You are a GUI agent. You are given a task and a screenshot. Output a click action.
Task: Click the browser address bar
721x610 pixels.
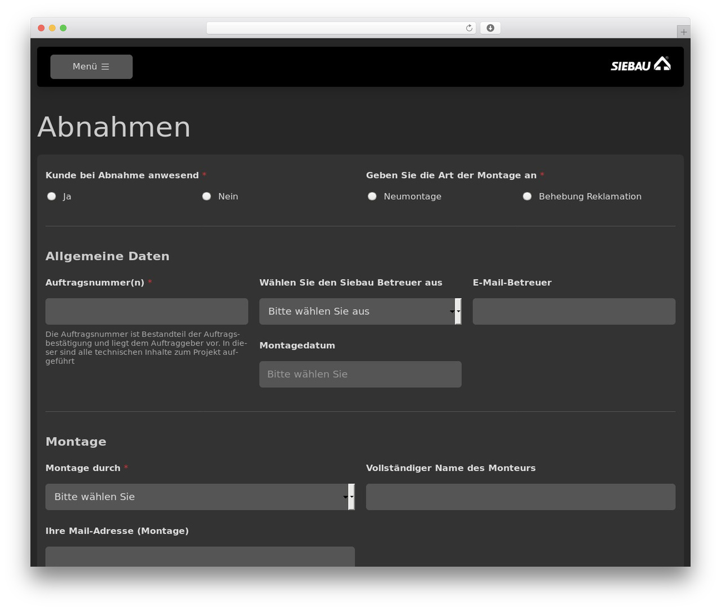(341, 28)
